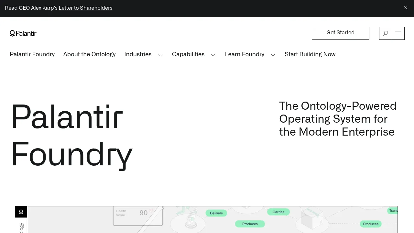
Task: Select the Industries menu item
Action: click(x=138, y=54)
